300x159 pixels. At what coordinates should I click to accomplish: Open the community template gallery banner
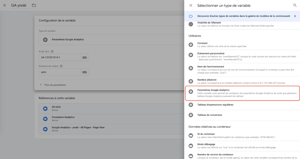pyautogui.click(x=242, y=16)
